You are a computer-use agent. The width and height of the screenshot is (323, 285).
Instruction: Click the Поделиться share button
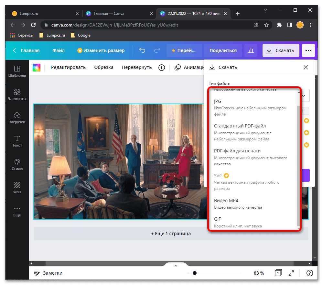click(x=223, y=50)
